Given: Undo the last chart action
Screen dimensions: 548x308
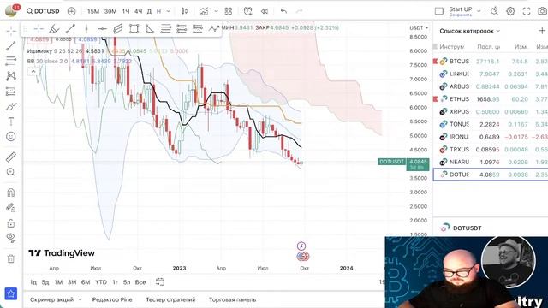Looking at the screenshot, I should pos(283,11).
